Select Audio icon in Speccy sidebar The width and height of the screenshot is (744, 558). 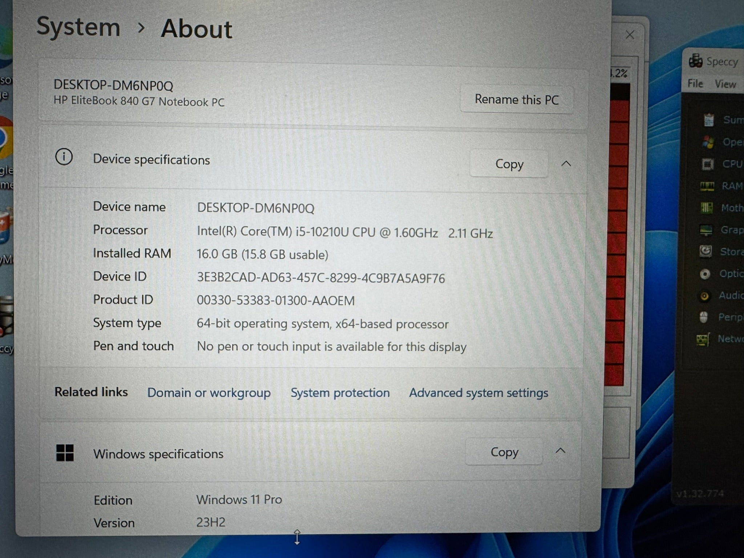pos(704,296)
